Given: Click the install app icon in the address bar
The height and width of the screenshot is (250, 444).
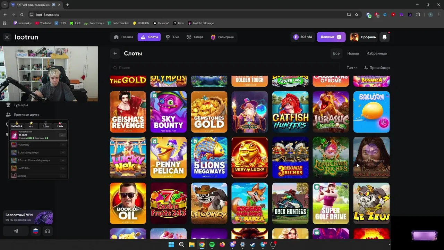Looking at the screenshot, I should point(349,15).
